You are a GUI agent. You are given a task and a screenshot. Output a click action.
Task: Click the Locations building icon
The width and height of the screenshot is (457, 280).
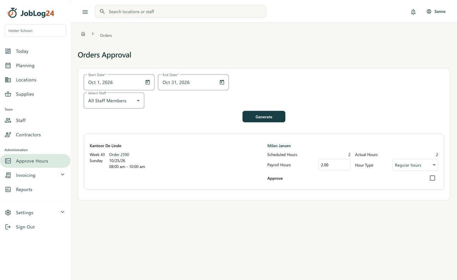click(8, 80)
